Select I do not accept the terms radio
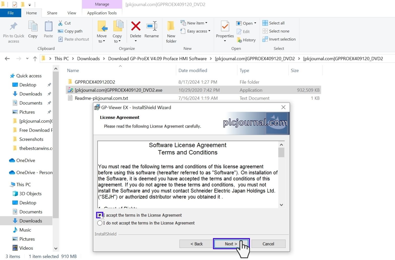This screenshot has height=260, width=395. point(100,223)
